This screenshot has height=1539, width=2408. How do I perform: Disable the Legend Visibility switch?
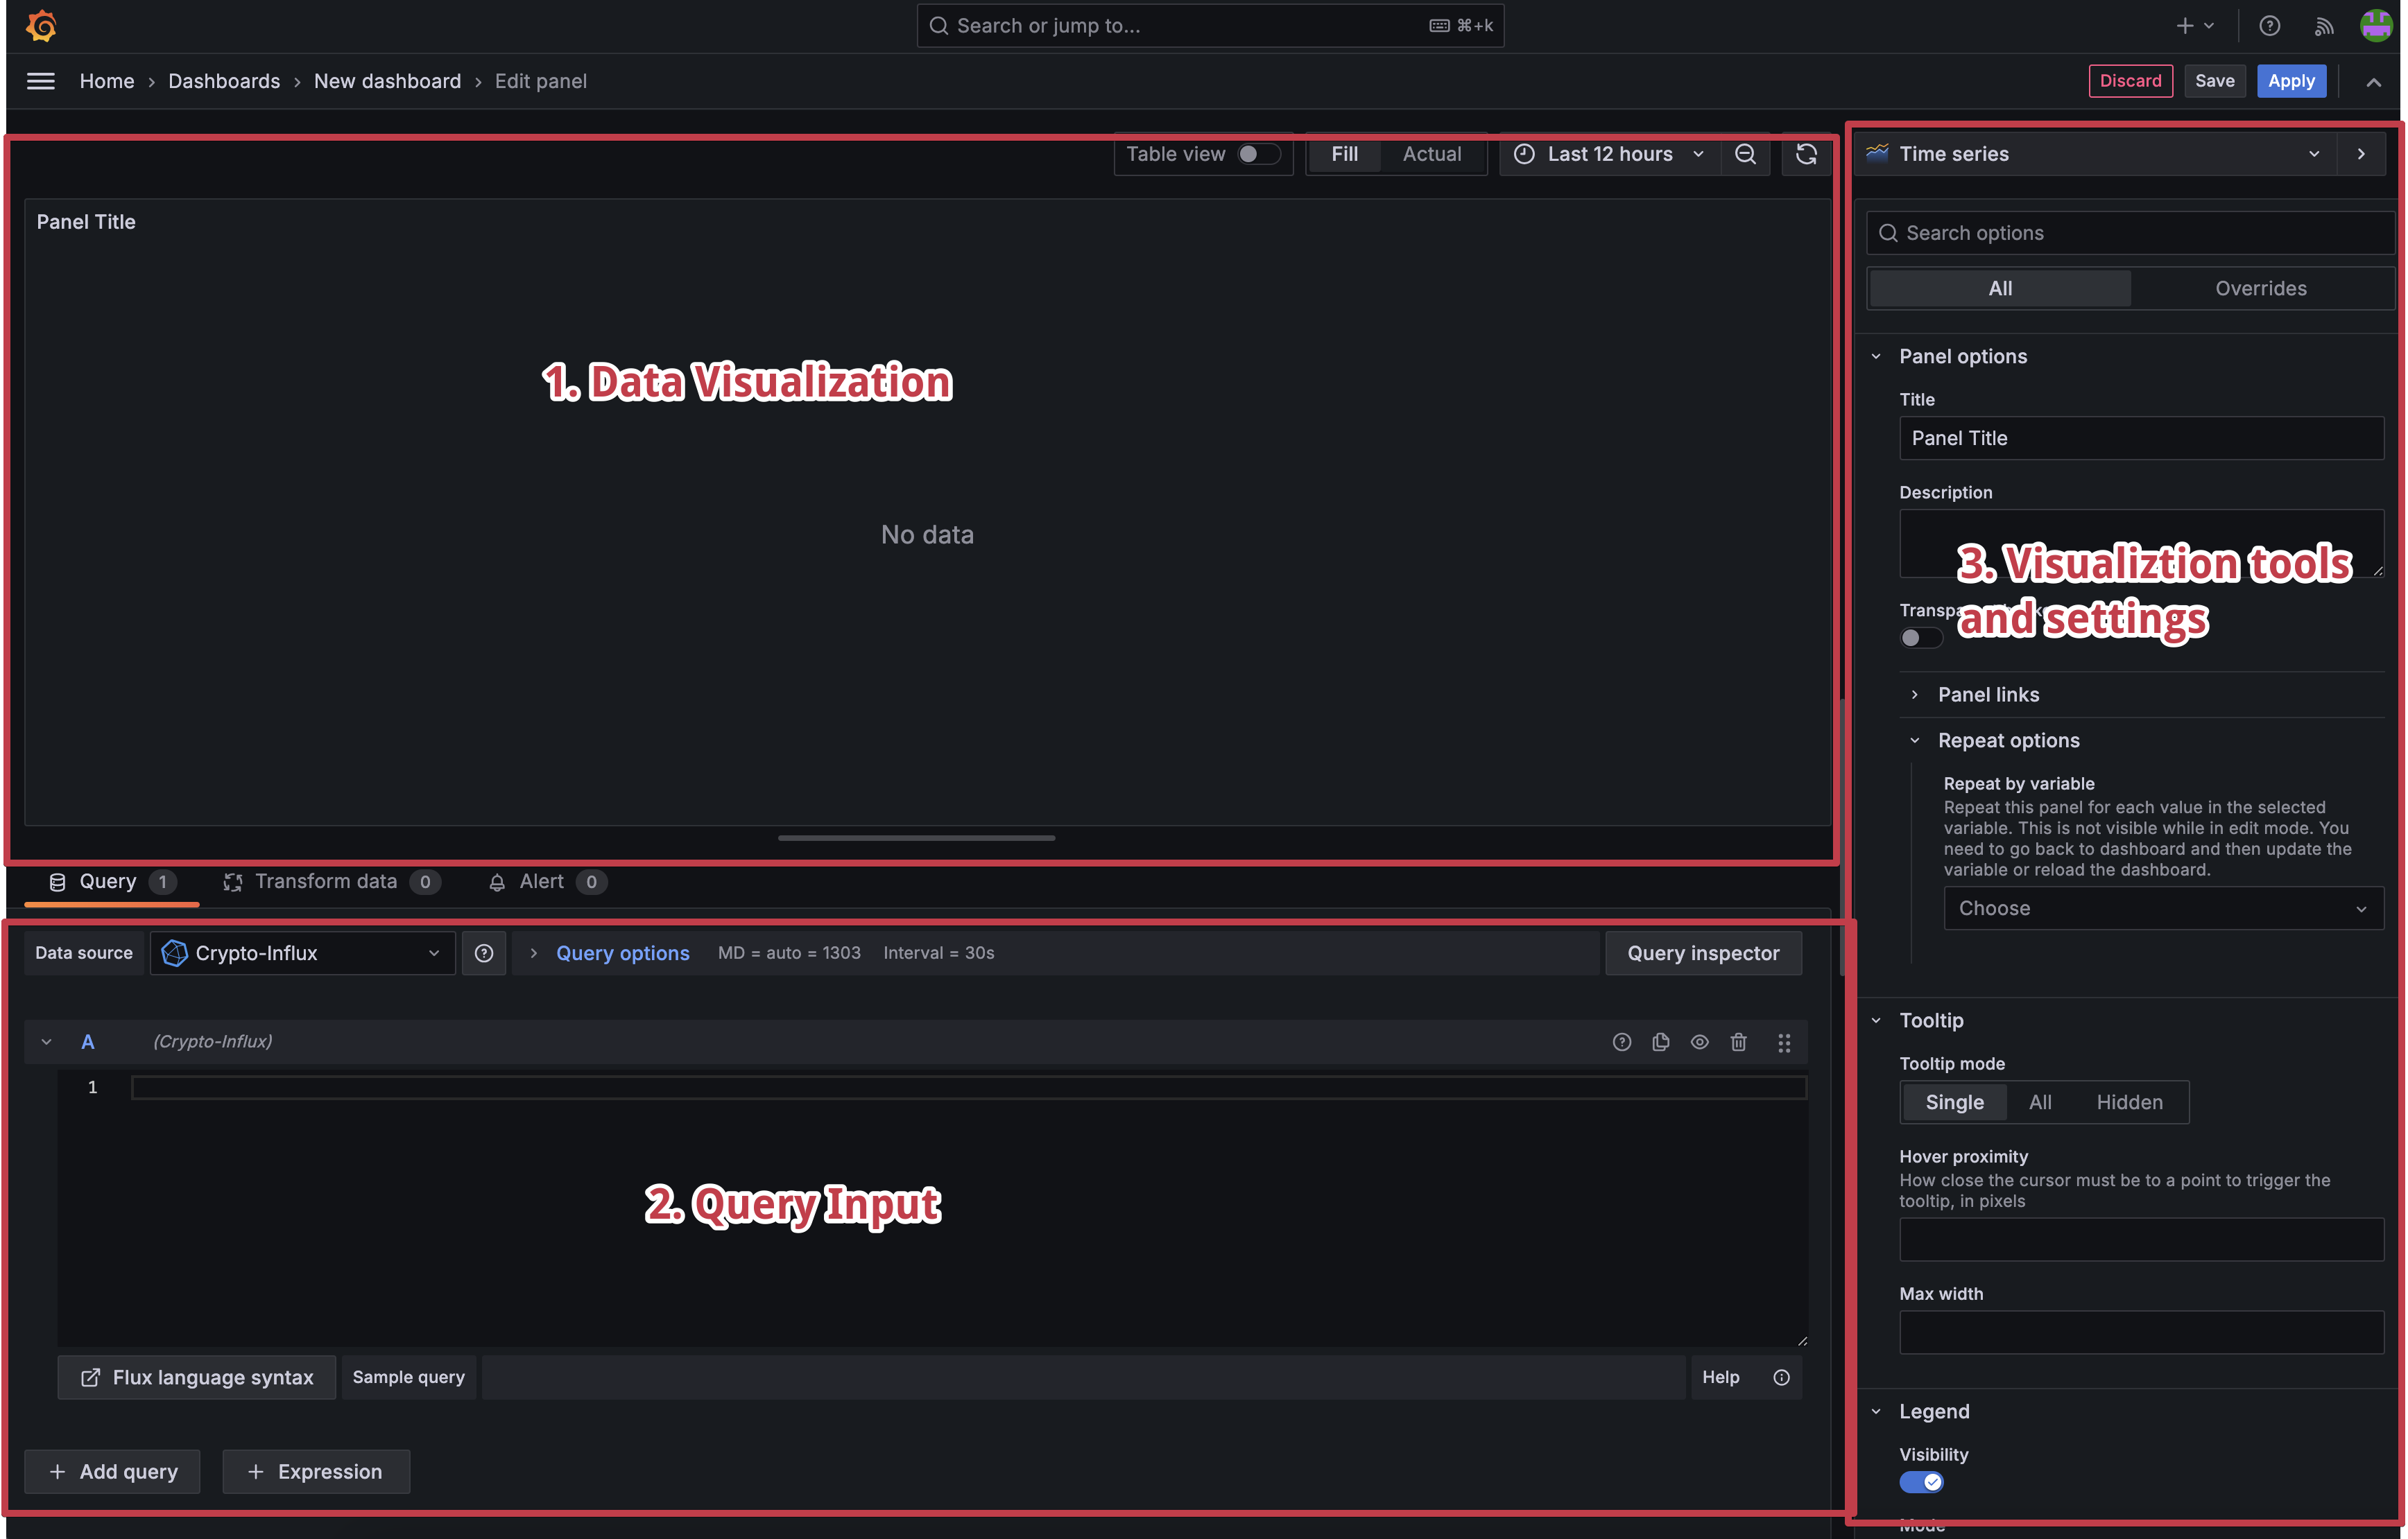pyautogui.click(x=1921, y=1482)
